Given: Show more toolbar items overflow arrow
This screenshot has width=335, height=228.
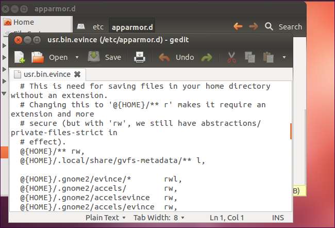Looking at the screenshot, I should point(284,57).
